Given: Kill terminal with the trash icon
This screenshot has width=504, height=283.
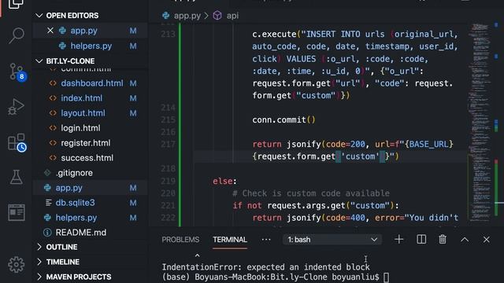Looking at the screenshot, I should [x=443, y=239].
